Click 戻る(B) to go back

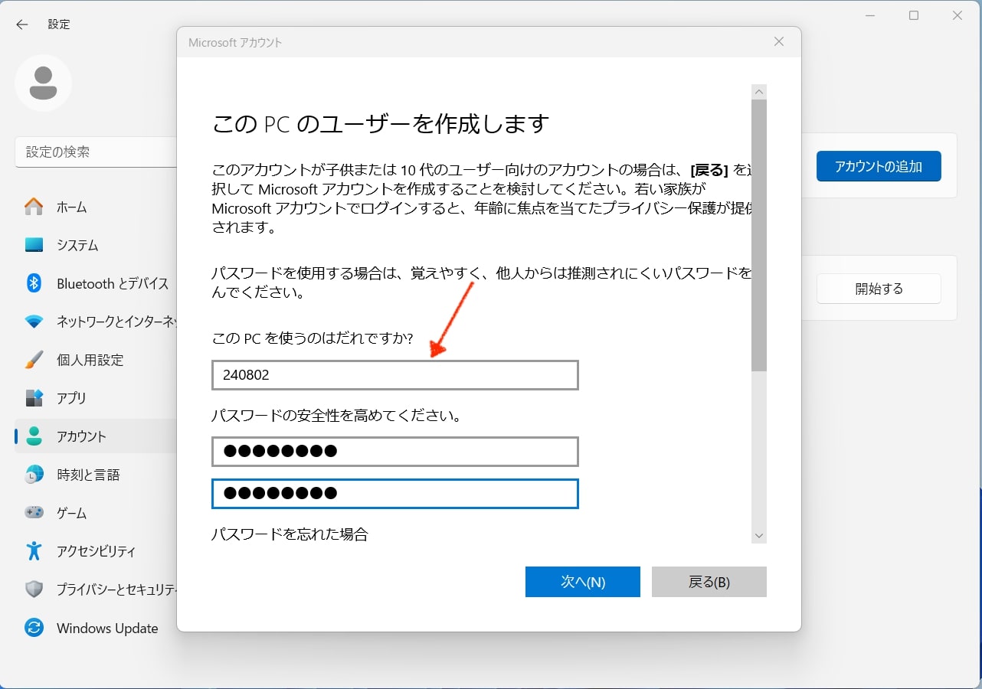click(709, 582)
